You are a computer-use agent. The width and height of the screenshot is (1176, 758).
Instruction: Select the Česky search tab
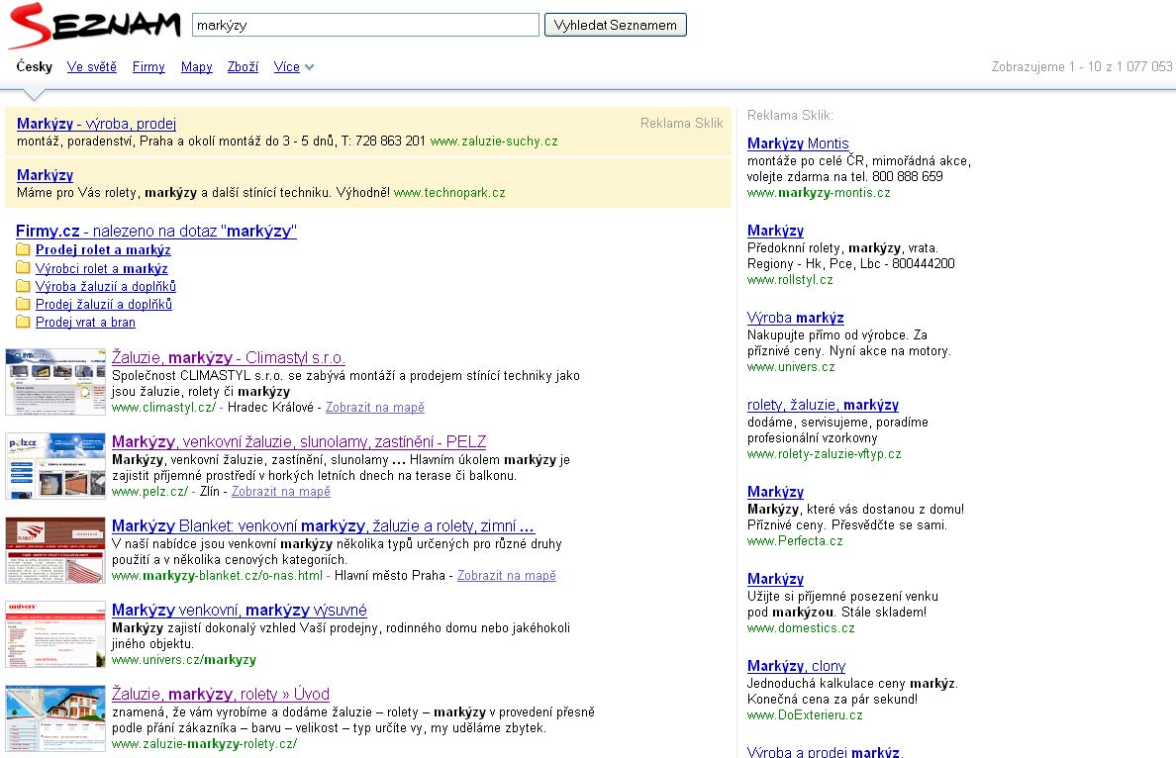pos(35,66)
